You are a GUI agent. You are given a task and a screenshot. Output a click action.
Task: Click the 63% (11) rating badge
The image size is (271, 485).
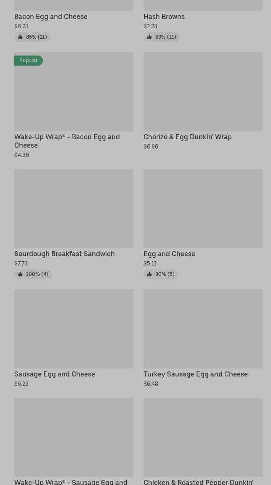click(162, 37)
